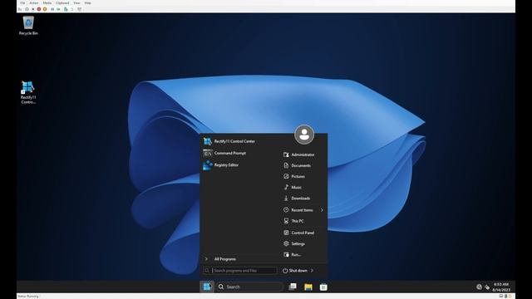
Task: Click the greyed Start icon in the VM toolbar
Action: pos(27,9)
